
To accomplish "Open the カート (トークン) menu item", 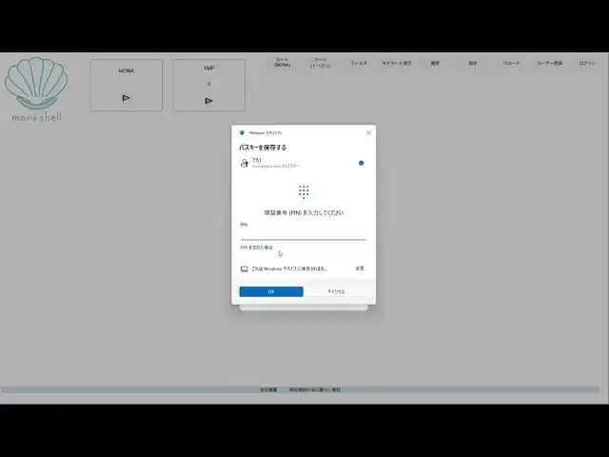I will [321, 62].
